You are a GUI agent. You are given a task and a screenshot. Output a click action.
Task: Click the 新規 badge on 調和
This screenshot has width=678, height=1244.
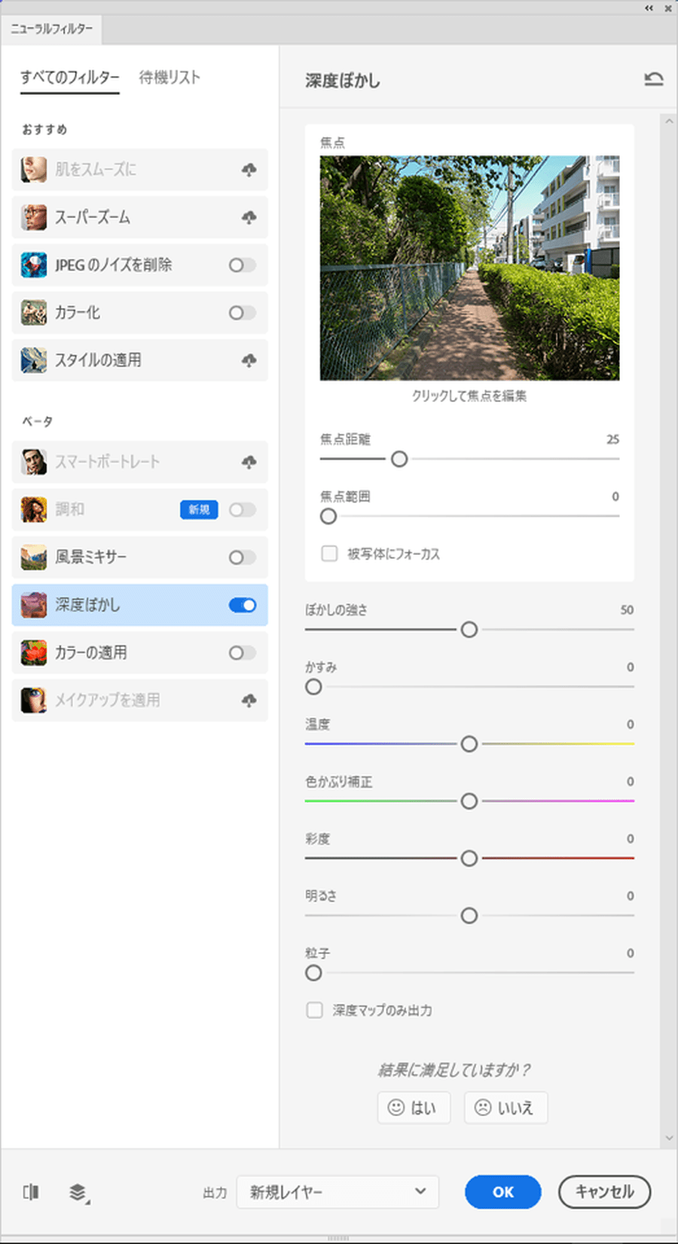[199, 510]
